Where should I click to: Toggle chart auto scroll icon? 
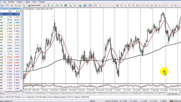click(71, 5)
